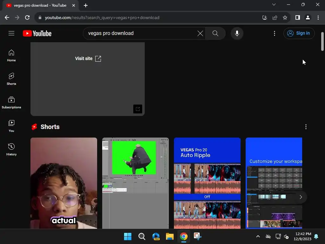The image size is (325, 244).
Task: Click the address bar URL
Action: 102,18
